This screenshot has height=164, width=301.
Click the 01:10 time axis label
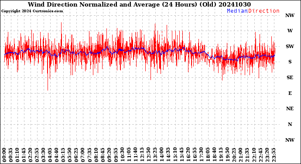[17, 155]
